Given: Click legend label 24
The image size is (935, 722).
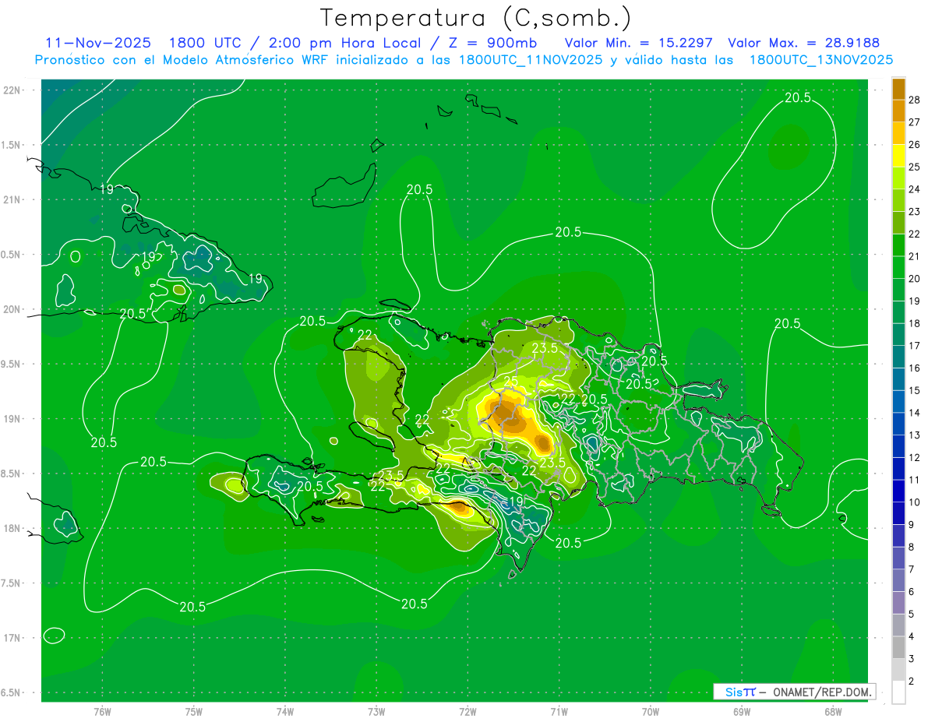Looking at the screenshot, I should tap(915, 189).
